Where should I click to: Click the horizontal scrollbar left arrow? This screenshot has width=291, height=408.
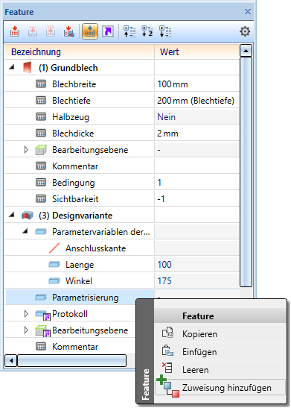[11, 361]
